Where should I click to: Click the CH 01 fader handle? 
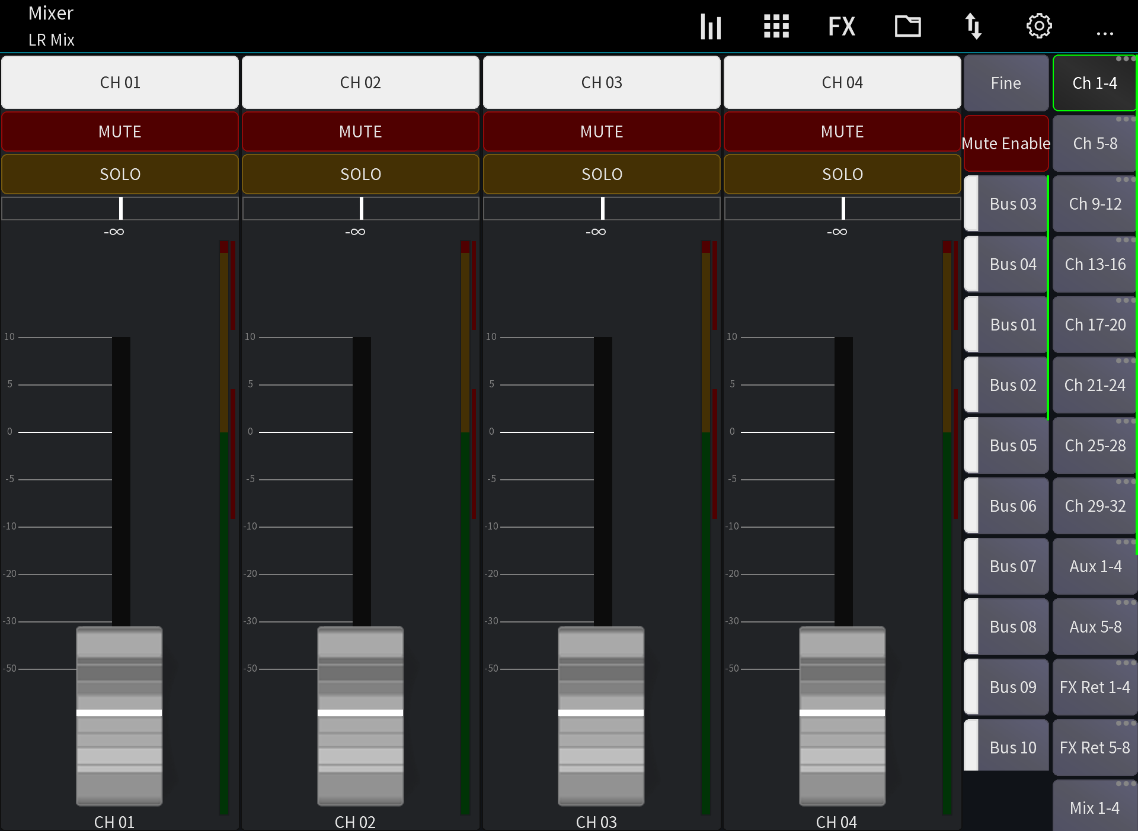point(119,716)
